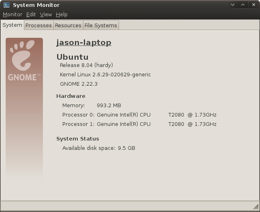
Task: Click the 'Kernel Linux 2.6.29-020629-generic' line
Action: tap(105, 74)
